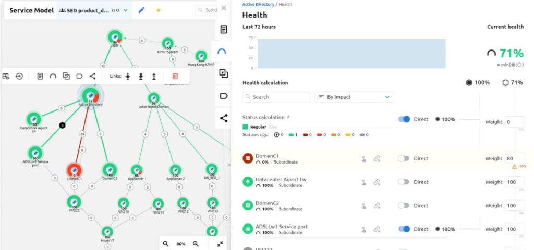Click the health arc icon in node toolbar
The width and height of the screenshot is (534, 250).
coord(53,76)
